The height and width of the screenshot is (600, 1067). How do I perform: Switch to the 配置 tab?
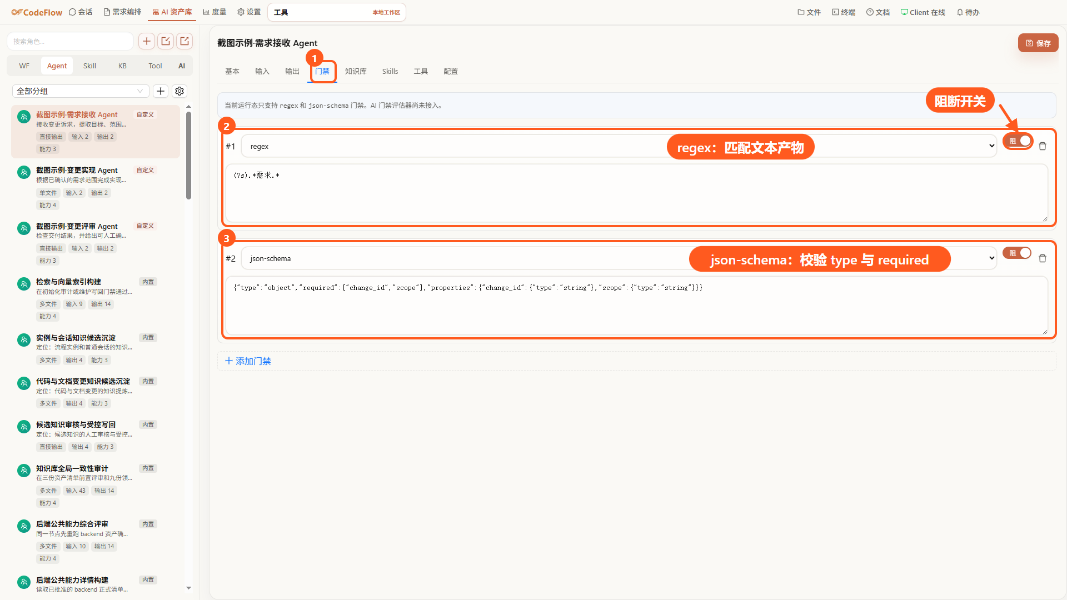click(x=451, y=71)
